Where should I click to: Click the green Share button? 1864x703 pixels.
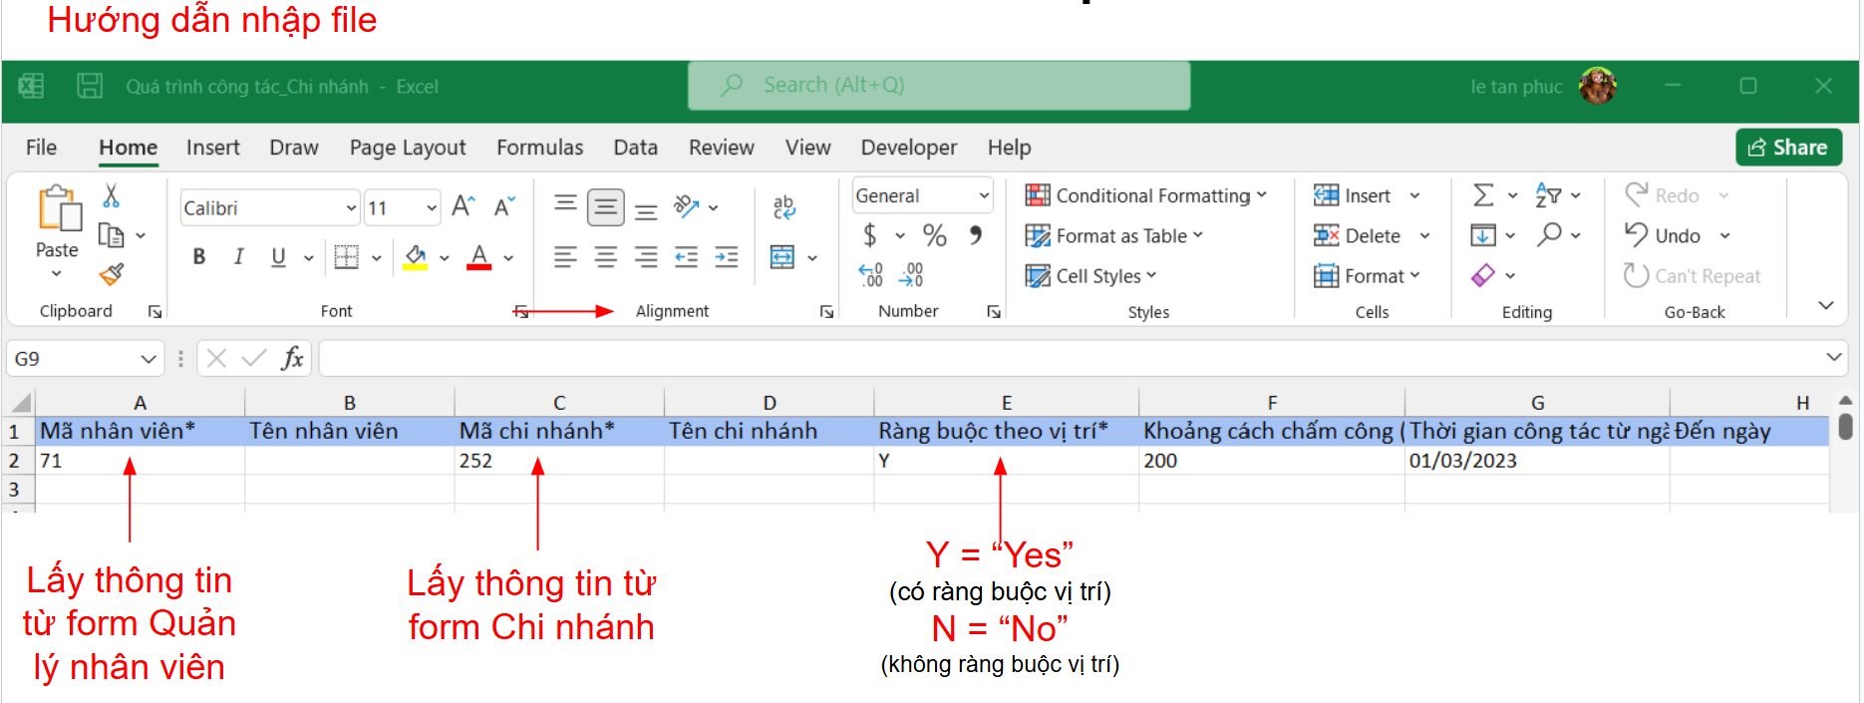(1788, 148)
